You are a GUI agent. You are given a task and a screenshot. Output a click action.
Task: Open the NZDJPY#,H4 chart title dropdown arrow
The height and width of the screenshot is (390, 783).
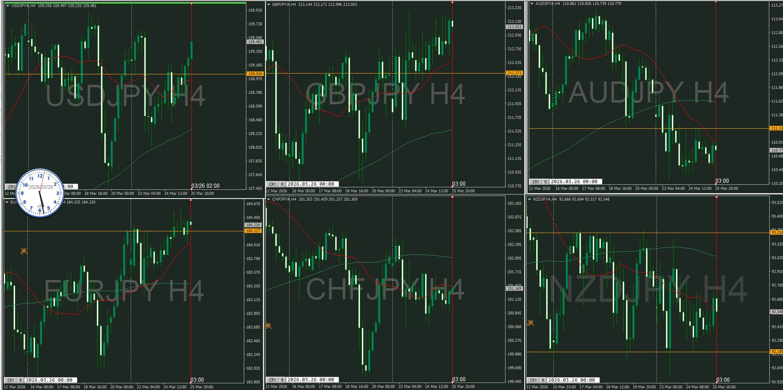tap(529, 199)
